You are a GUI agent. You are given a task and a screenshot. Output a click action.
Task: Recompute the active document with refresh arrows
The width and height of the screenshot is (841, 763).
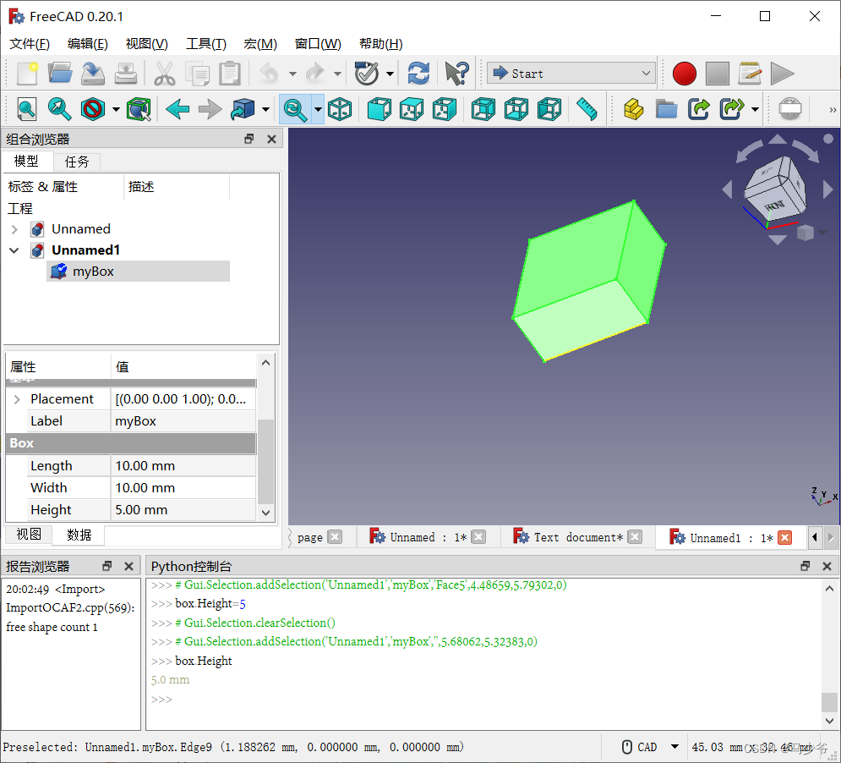pyautogui.click(x=418, y=74)
